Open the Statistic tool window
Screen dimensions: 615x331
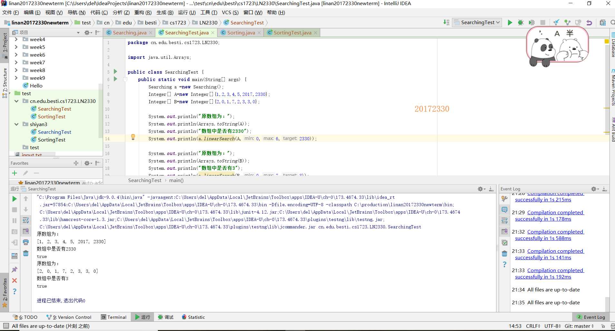(x=193, y=317)
